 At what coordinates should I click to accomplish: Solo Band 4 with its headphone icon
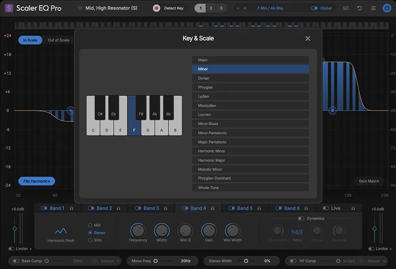[x=212, y=208]
